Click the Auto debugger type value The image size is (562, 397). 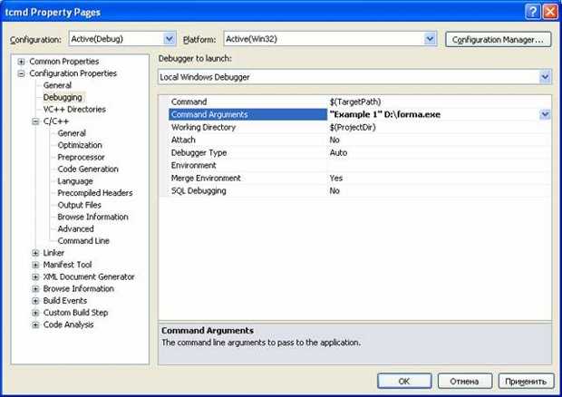click(x=338, y=152)
